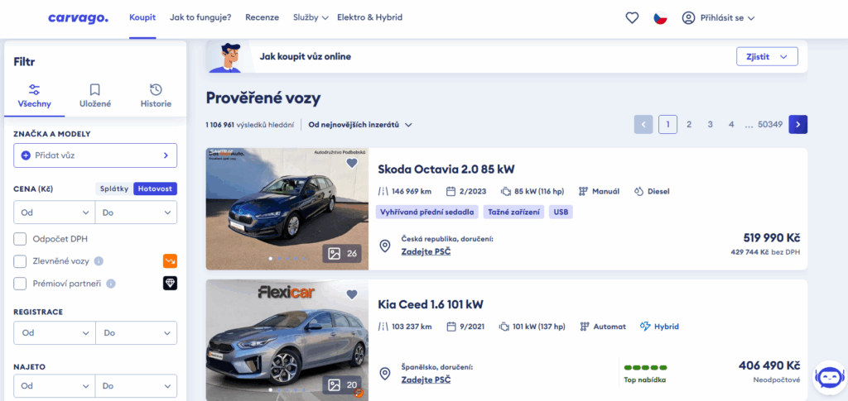Expand Přihlásit se account dropdown

click(727, 18)
